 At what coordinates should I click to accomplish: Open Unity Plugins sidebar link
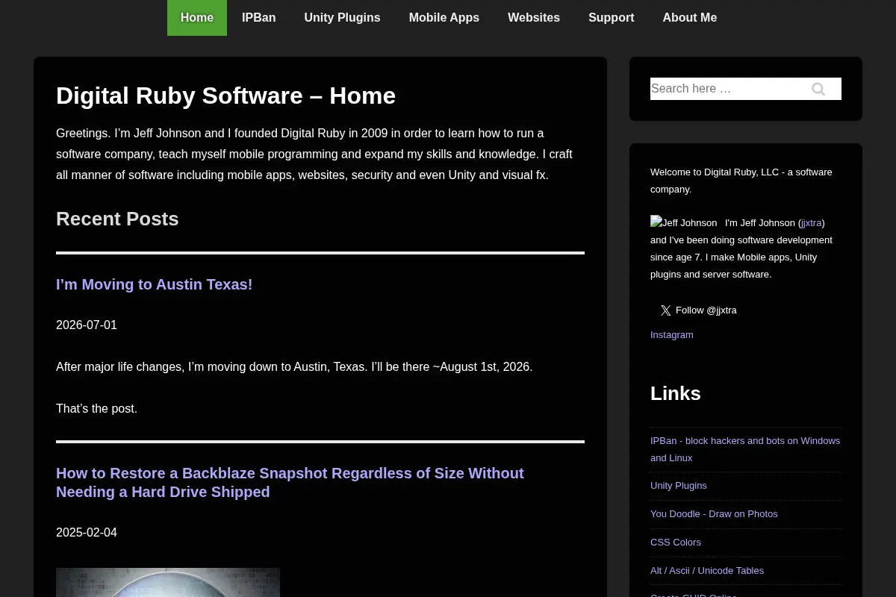click(679, 486)
